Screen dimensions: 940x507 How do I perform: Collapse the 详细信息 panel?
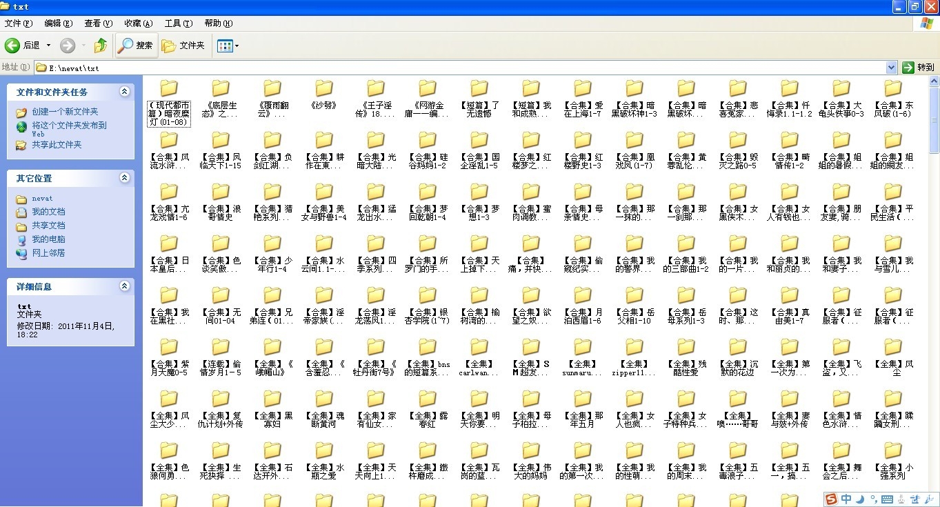(124, 286)
